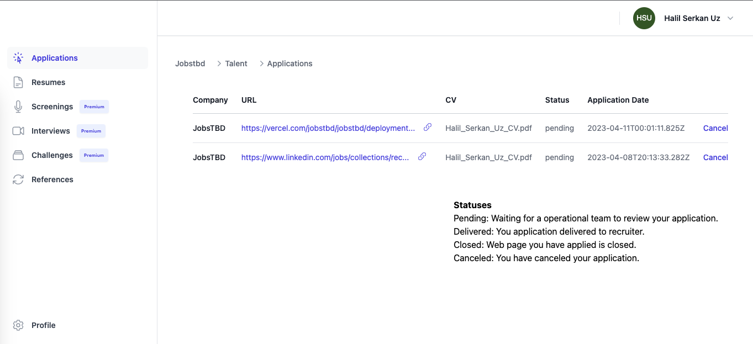
Task: Click the Premium badge next to Screenings
Action: point(94,107)
